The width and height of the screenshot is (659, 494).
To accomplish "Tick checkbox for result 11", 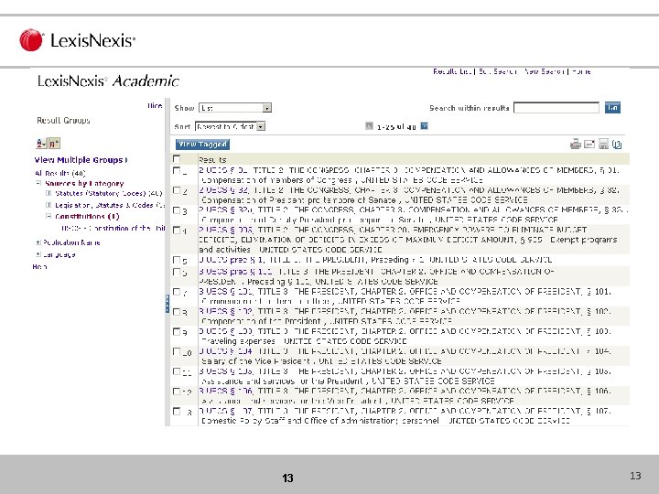I will point(177,371).
